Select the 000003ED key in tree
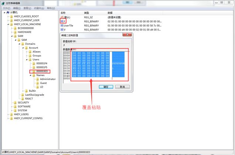The image size is (235, 155). tap(42, 71)
